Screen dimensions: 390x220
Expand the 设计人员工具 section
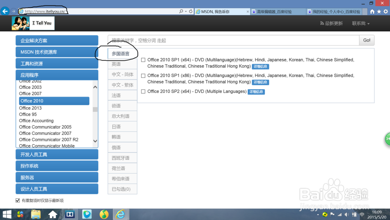[57, 189]
